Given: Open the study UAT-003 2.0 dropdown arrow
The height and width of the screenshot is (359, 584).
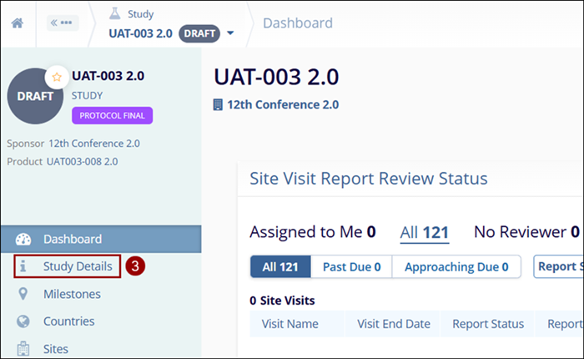Looking at the screenshot, I should tap(230, 33).
